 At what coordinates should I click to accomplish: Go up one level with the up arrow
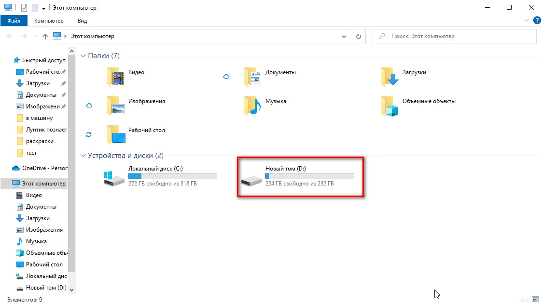[45, 36]
